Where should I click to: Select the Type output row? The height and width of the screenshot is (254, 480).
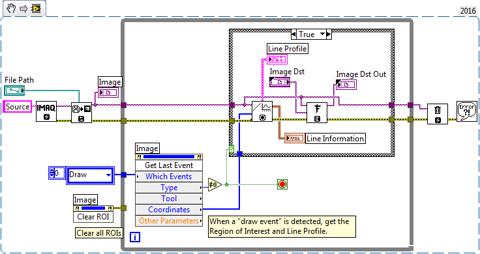pyautogui.click(x=169, y=188)
